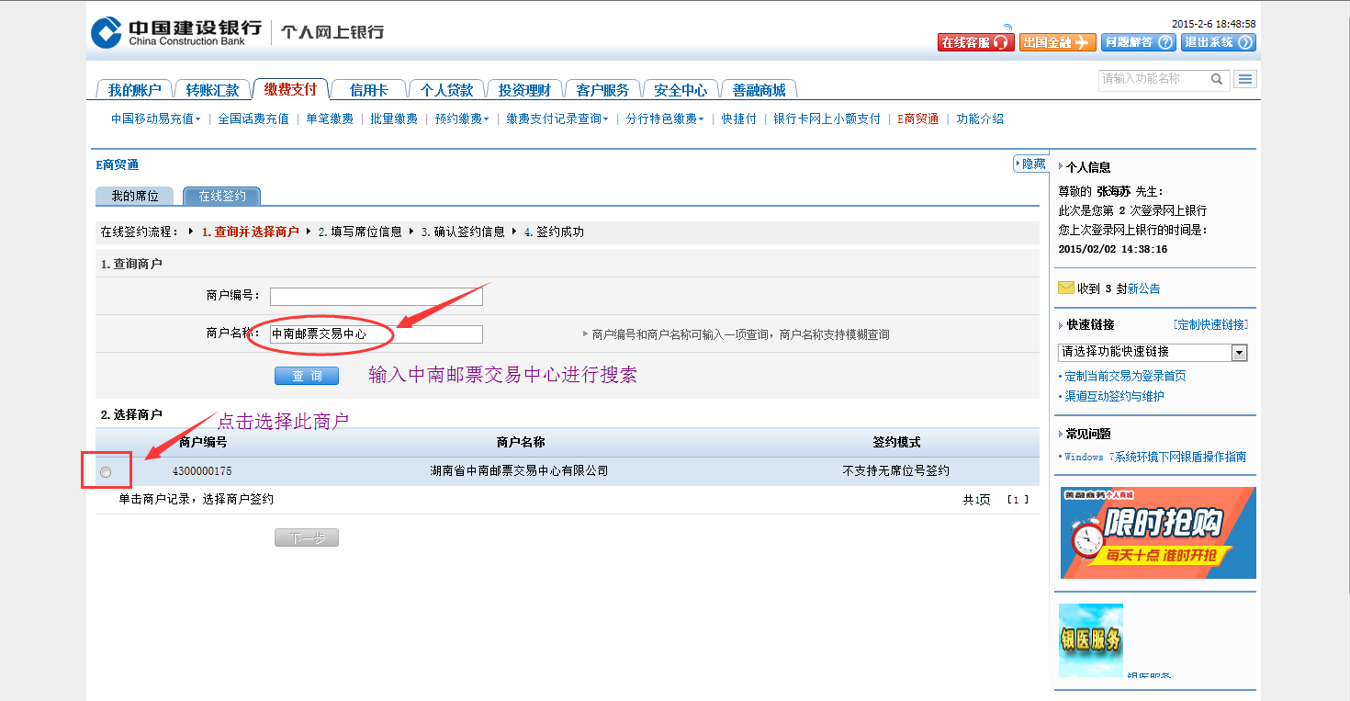Click 退出系统 to log out
Image resolution: width=1350 pixels, height=701 pixels.
click(x=1218, y=42)
